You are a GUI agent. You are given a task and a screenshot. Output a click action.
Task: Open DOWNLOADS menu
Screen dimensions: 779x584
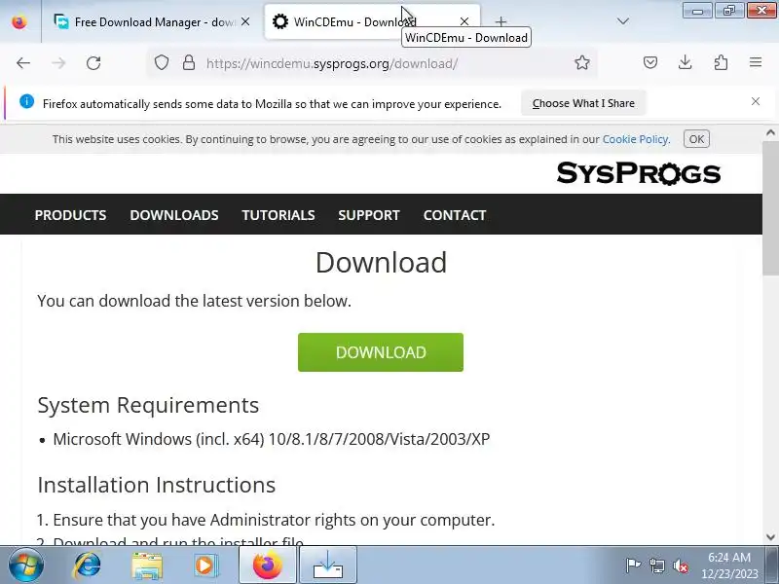[x=174, y=215]
